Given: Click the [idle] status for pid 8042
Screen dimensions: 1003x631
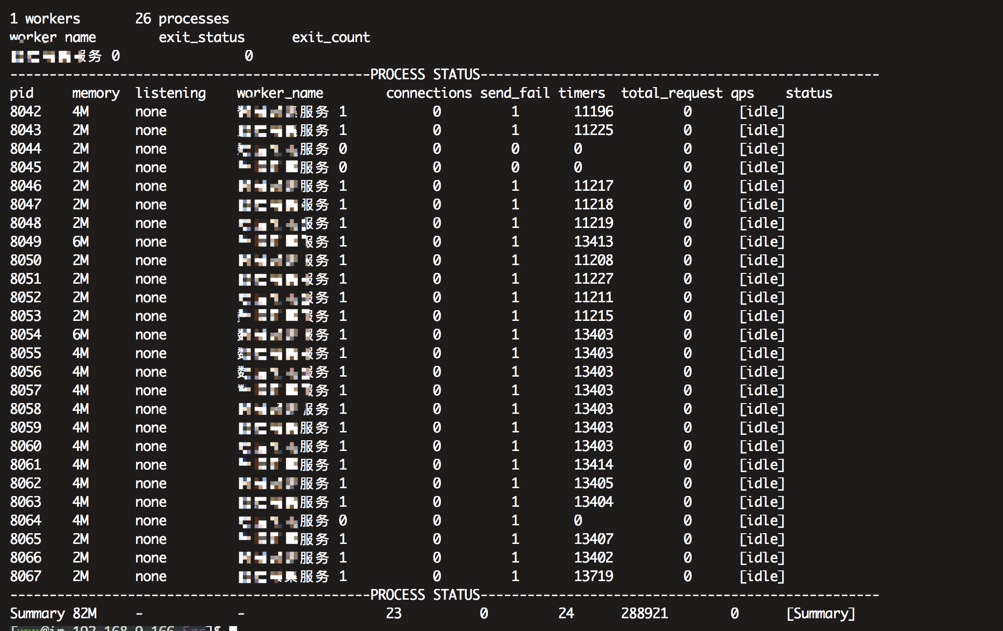Looking at the screenshot, I should [x=762, y=112].
